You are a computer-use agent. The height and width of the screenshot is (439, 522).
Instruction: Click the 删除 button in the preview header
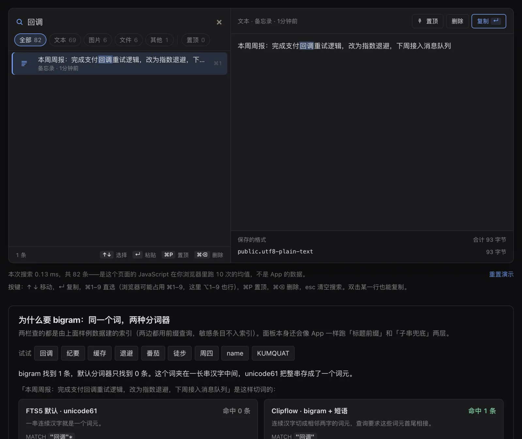tap(457, 21)
